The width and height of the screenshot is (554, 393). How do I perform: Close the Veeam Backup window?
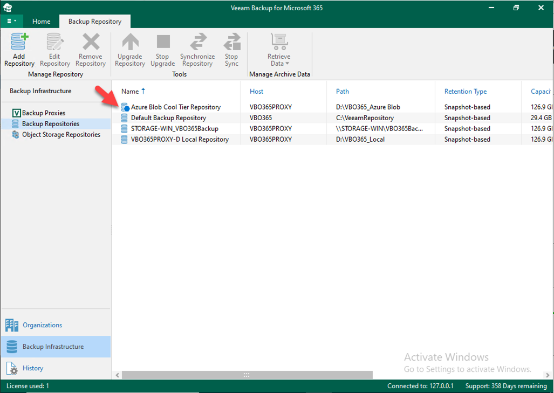click(541, 8)
